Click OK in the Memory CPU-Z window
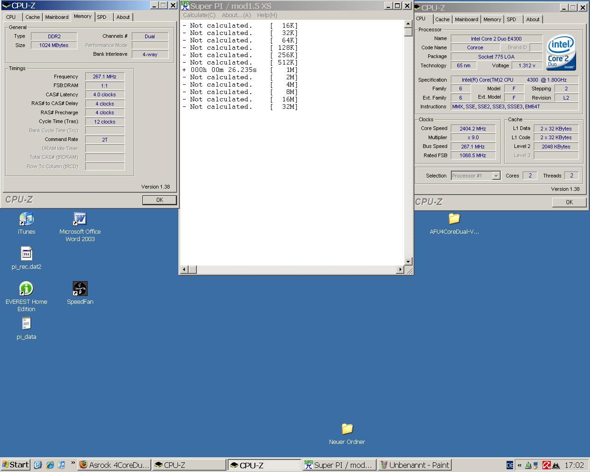The height and width of the screenshot is (472, 590). click(159, 200)
